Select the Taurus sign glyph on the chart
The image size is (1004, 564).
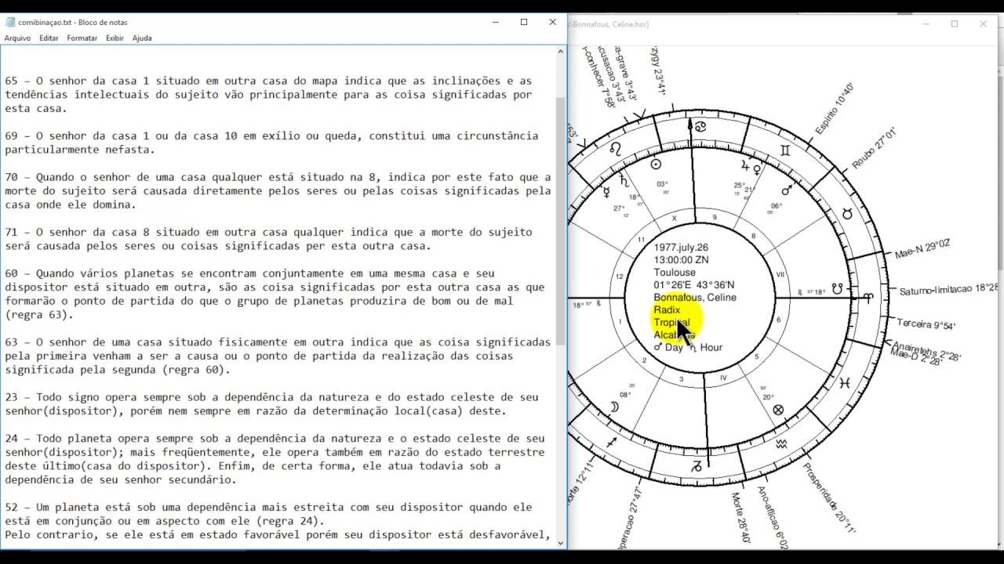(x=847, y=213)
